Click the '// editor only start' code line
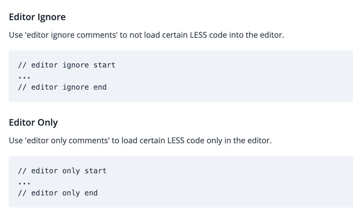Screen dimensions: 353x215 62,171
